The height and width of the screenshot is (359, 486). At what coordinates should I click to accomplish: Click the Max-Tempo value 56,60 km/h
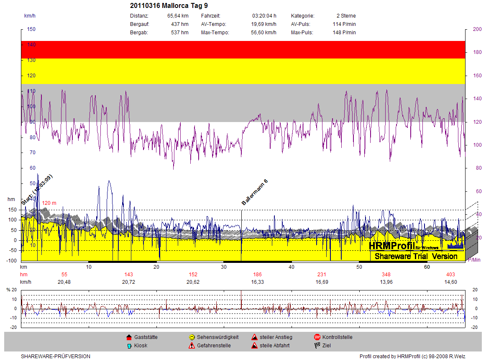[263, 33]
